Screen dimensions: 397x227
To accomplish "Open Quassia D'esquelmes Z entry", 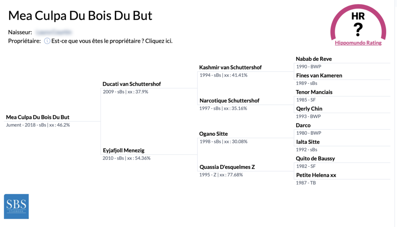I will click(x=227, y=167).
